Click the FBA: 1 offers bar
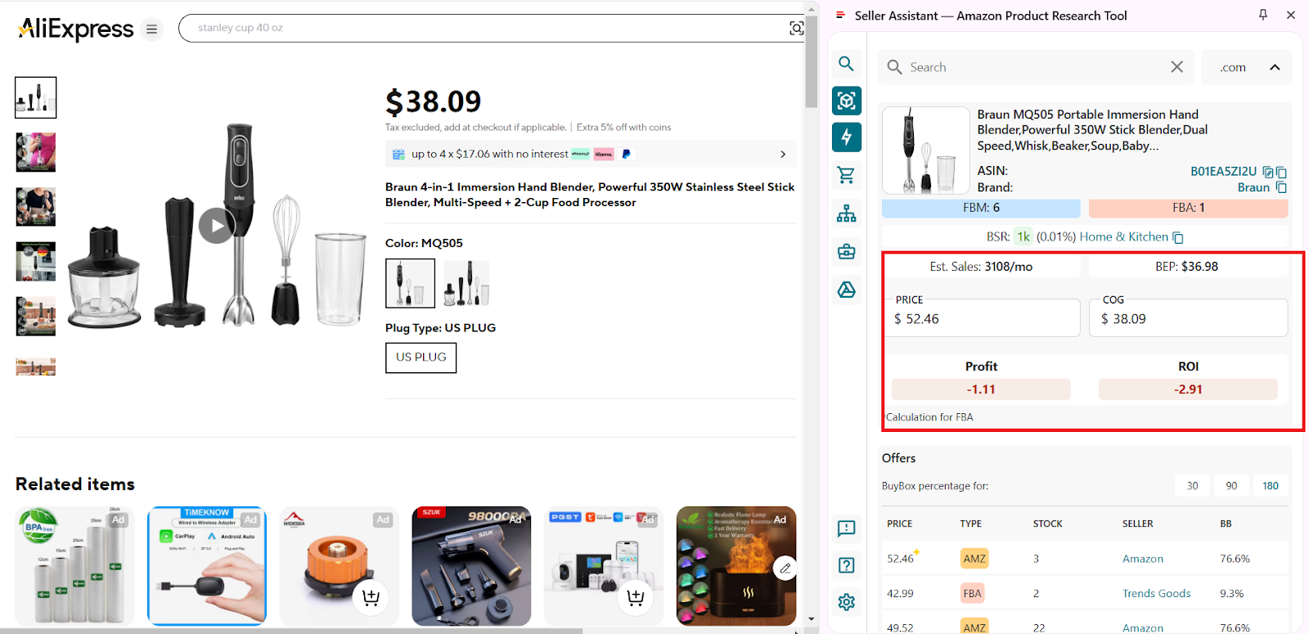1309x634 pixels. click(1188, 208)
